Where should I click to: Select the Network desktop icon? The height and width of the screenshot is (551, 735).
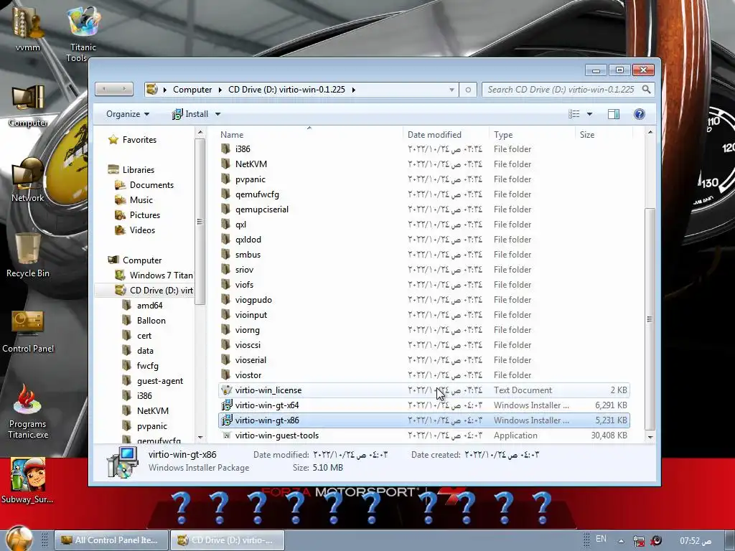click(28, 180)
